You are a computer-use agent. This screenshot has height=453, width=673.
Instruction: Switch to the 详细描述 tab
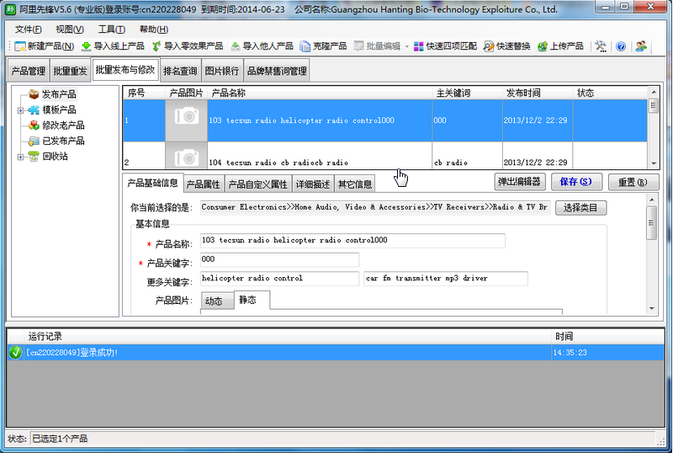(312, 184)
